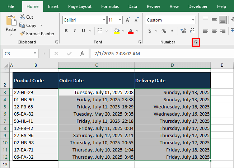Open Clipboard group dialog launcher
This screenshot has width=234, height=168.
pyautogui.click(x=57, y=42)
